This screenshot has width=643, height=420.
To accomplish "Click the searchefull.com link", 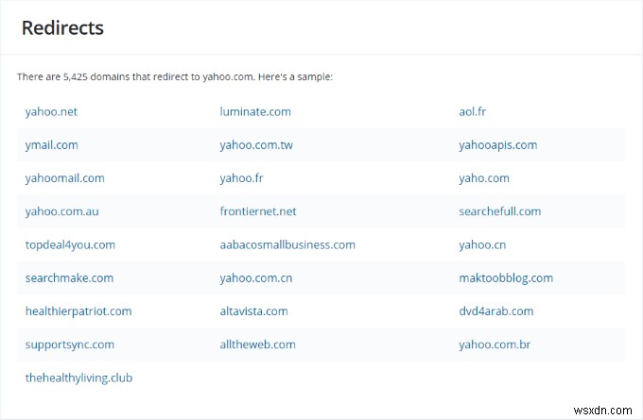I will point(500,211).
